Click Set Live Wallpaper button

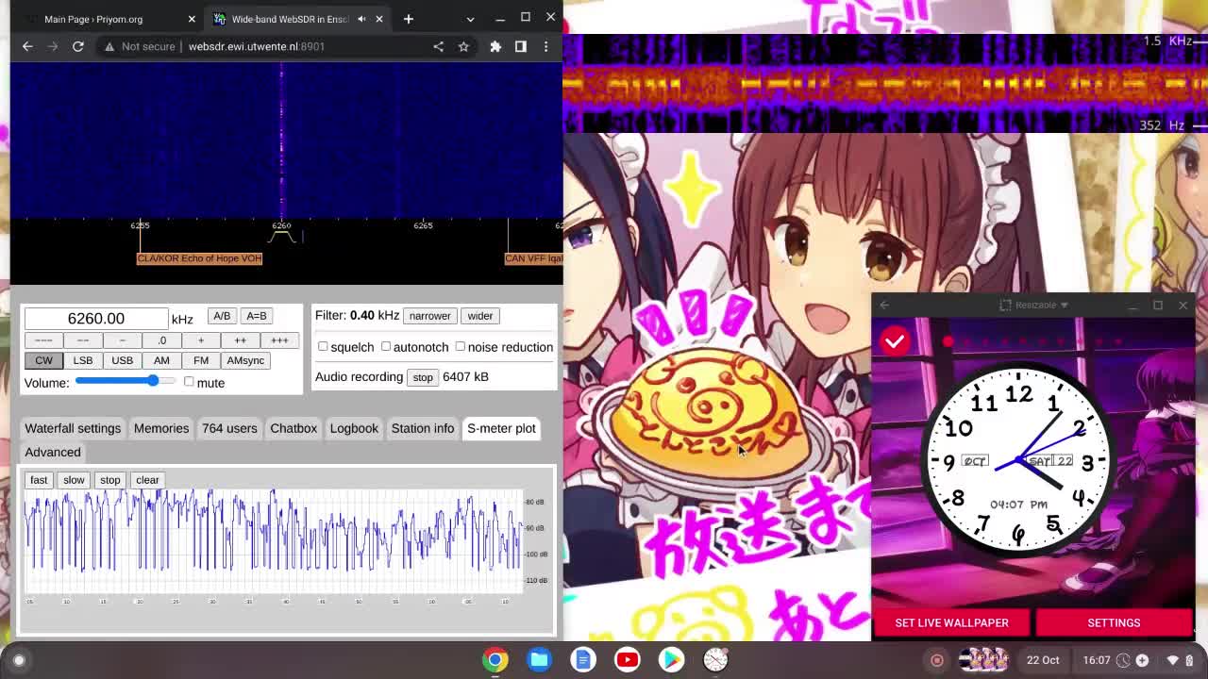(x=951, y=622)
